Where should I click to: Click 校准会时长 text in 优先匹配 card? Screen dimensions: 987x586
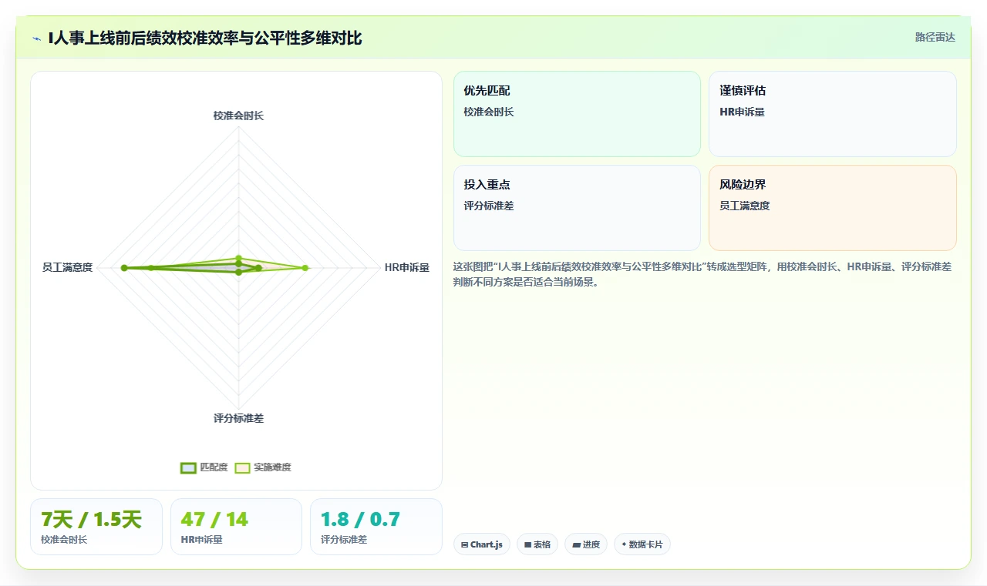pos(489,112)
